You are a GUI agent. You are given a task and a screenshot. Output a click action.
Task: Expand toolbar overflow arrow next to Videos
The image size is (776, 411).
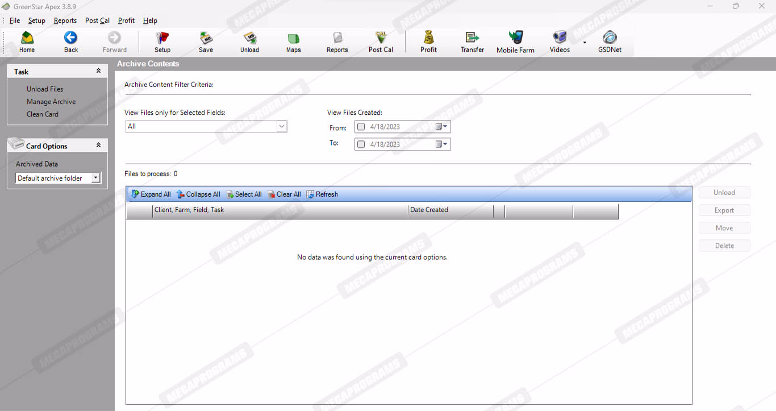585,42
